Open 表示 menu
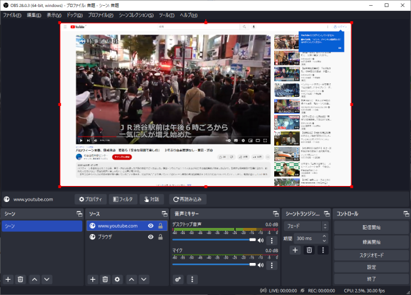This screenshot has width=411, height=295. tap(54, 15)
